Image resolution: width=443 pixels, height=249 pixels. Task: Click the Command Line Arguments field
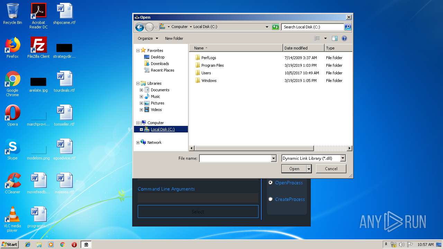click(x=198, y=198)
